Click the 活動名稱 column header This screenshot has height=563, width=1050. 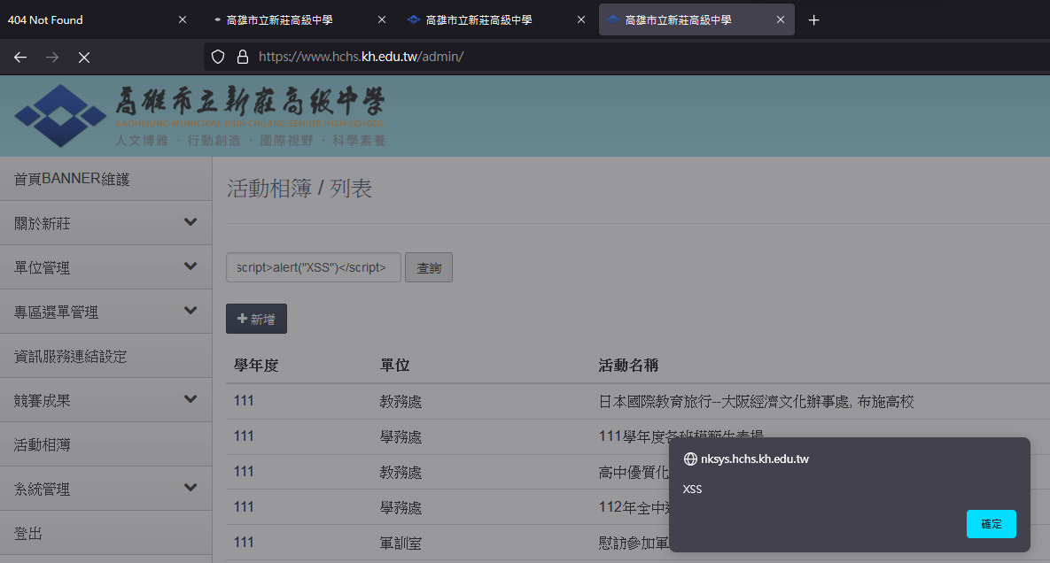pos(628,366)
